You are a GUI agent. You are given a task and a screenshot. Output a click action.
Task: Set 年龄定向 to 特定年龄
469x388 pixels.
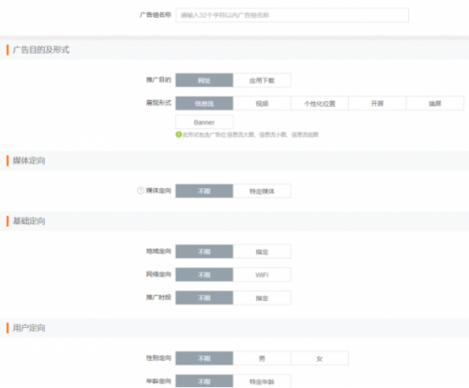point(262,381)
